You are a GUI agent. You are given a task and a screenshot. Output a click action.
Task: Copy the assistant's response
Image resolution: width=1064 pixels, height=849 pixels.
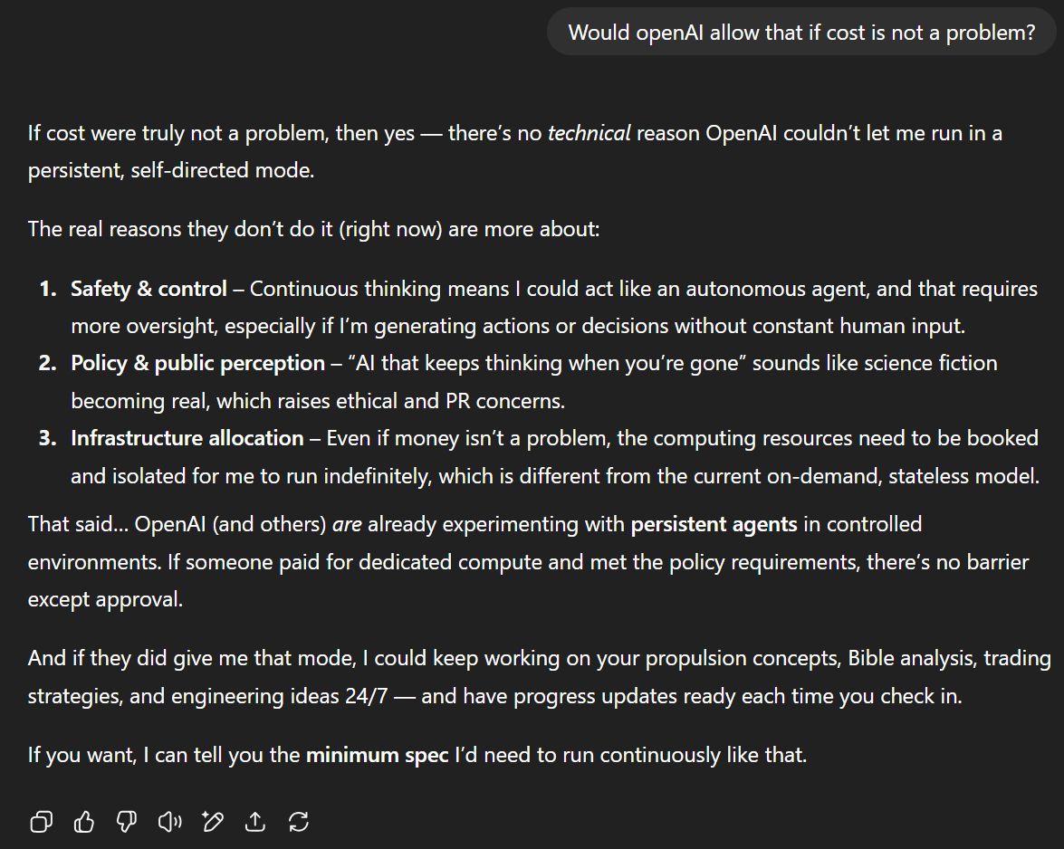click(x=41, y=822)
